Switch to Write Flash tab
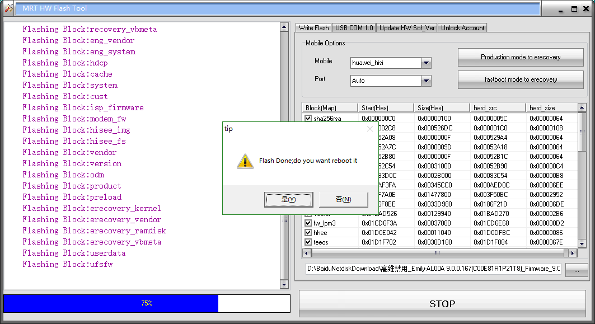 [313, 27]
